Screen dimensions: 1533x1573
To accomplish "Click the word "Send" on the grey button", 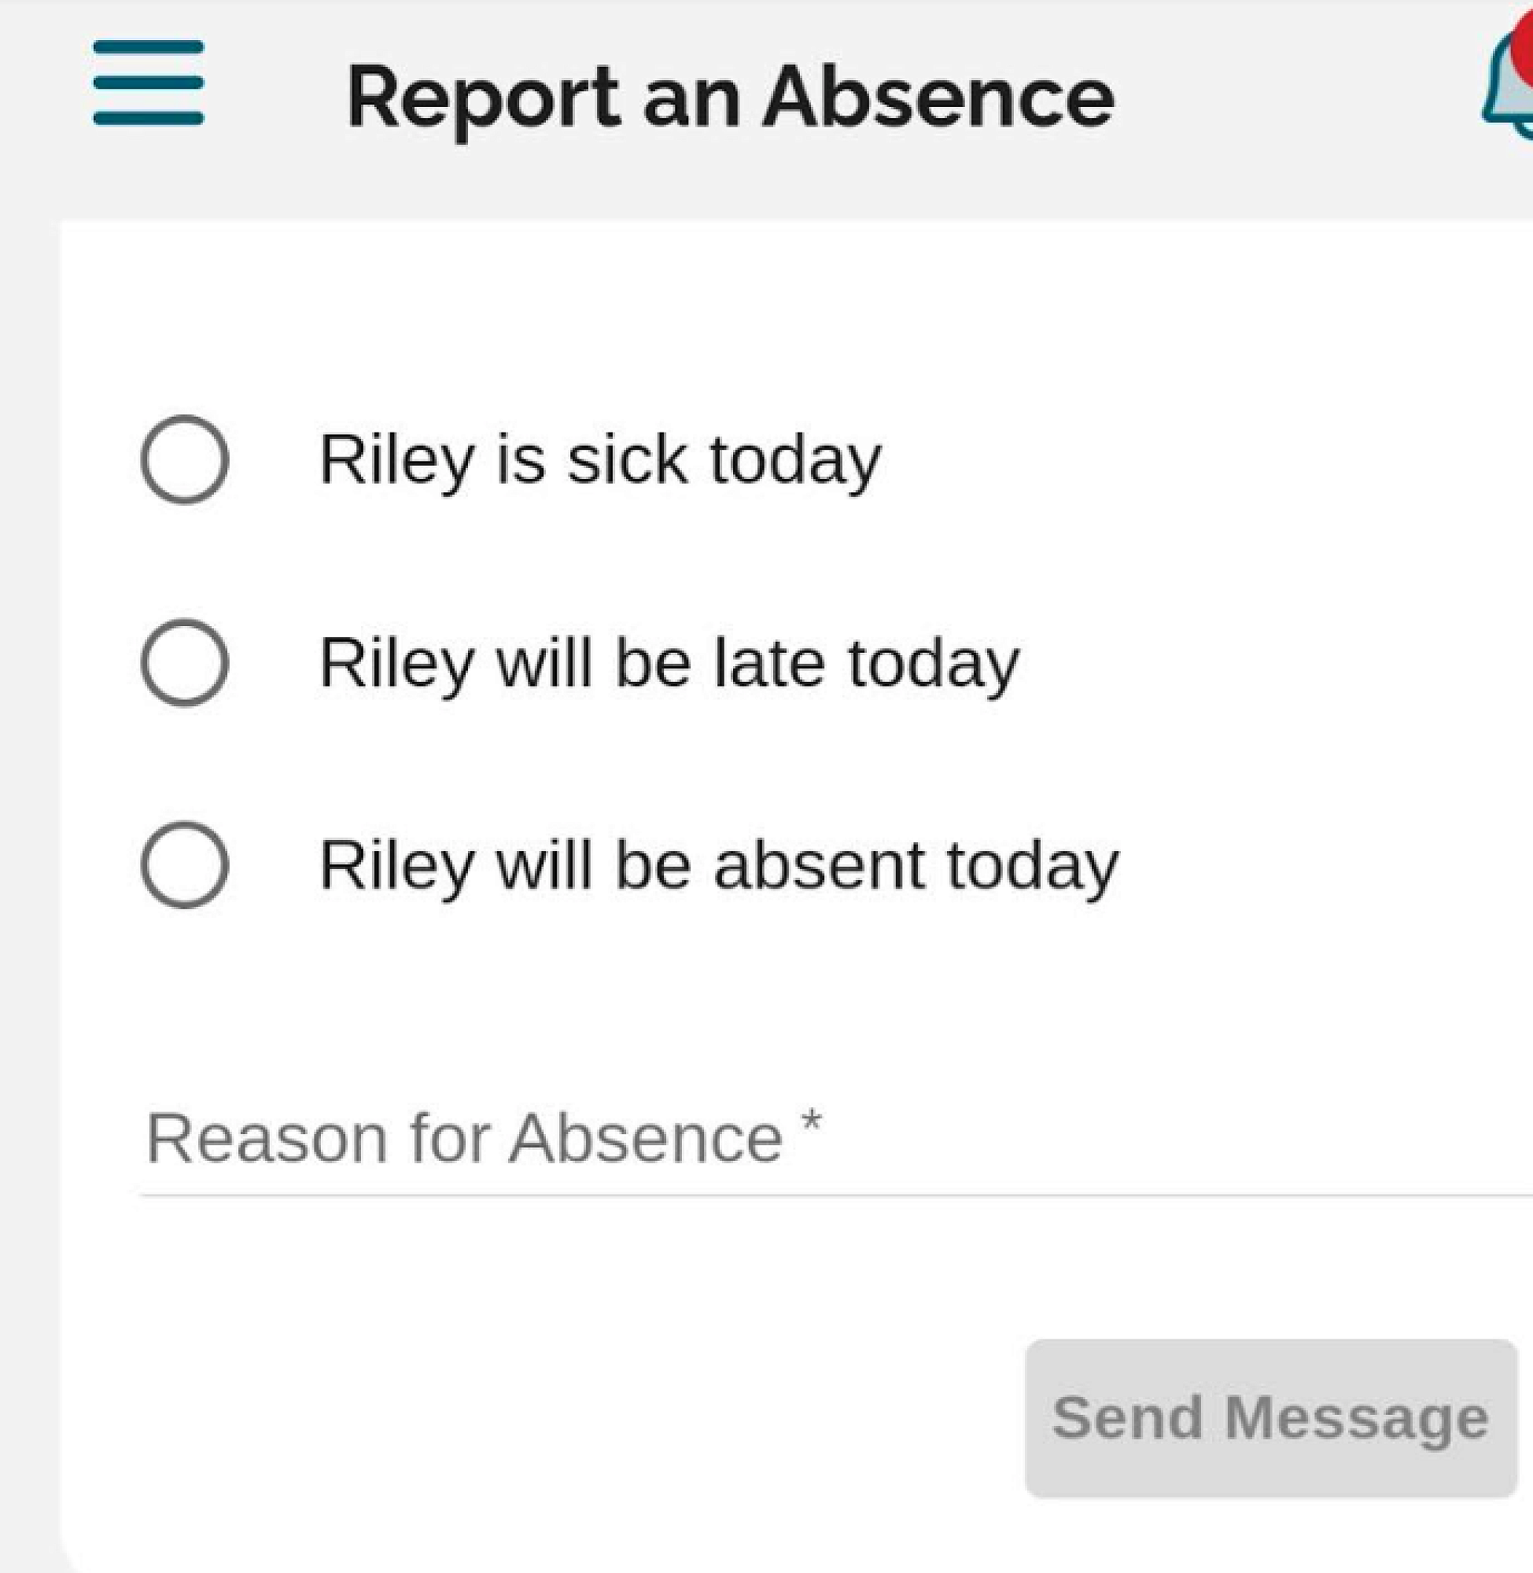I will click(1126, 1417).
